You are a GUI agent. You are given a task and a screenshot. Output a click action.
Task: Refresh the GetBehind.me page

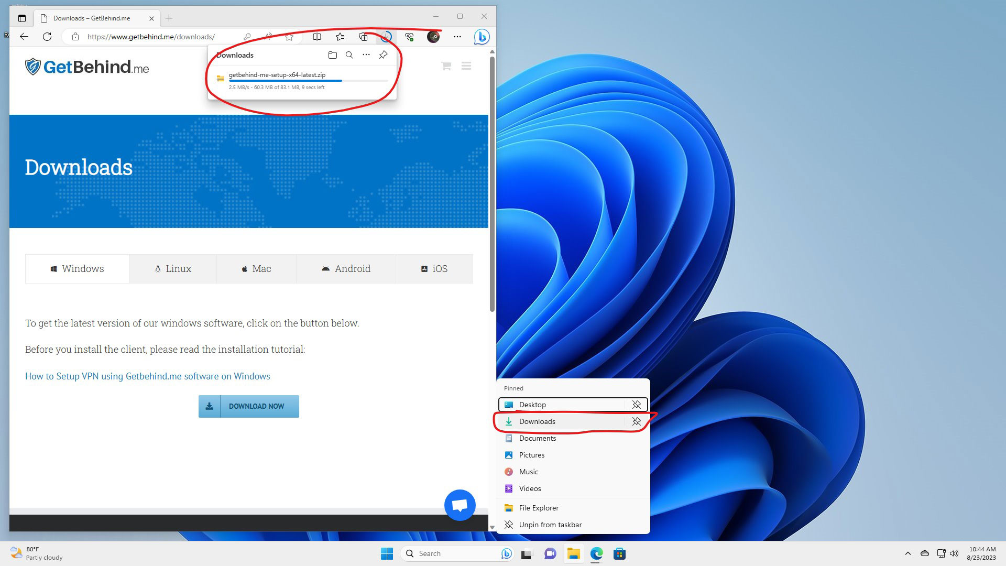[x=47, y=37]
